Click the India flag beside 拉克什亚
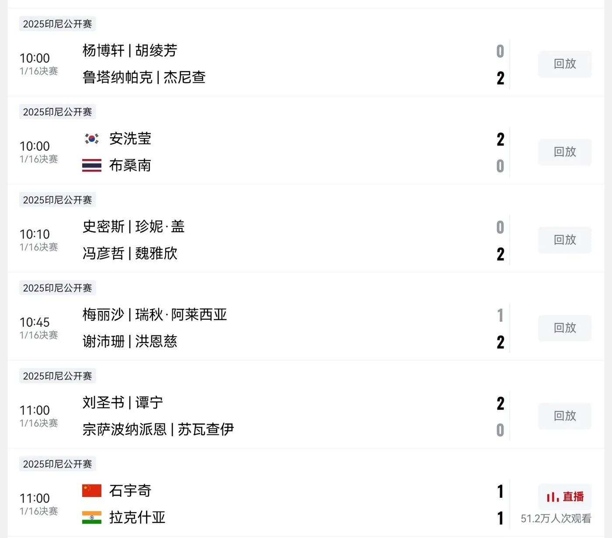612x538 pixels. [92, 517]
